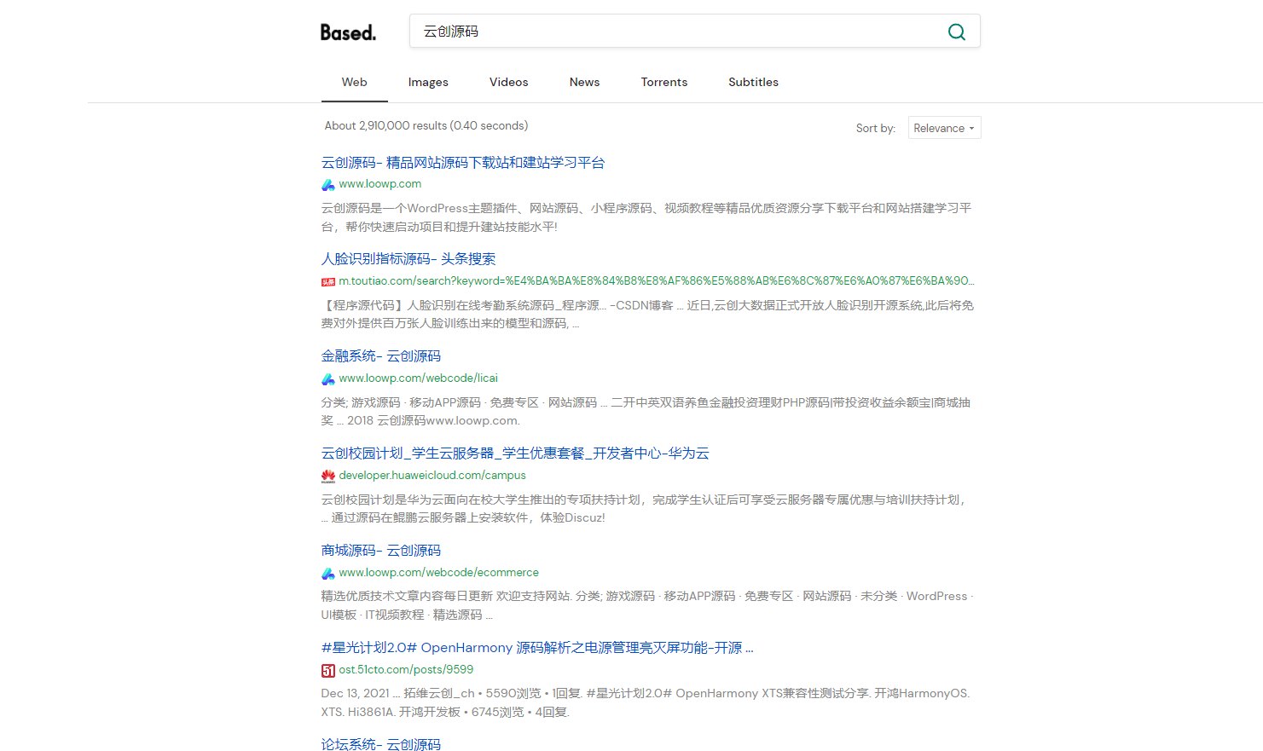Screen dimensions: 1263x751
Task: Open result 人脸识别指标源码- 头条搜索
Action: pos(408,259)
